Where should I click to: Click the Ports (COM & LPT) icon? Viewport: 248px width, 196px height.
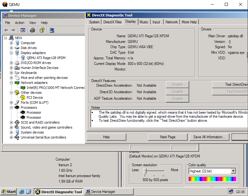click(17, 103)
